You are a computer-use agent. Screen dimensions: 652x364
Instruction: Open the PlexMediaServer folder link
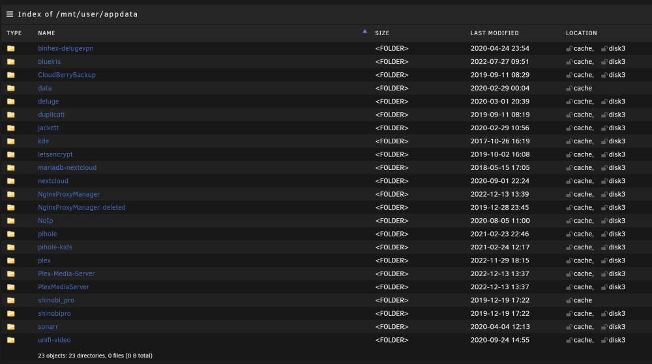point(63,287)
